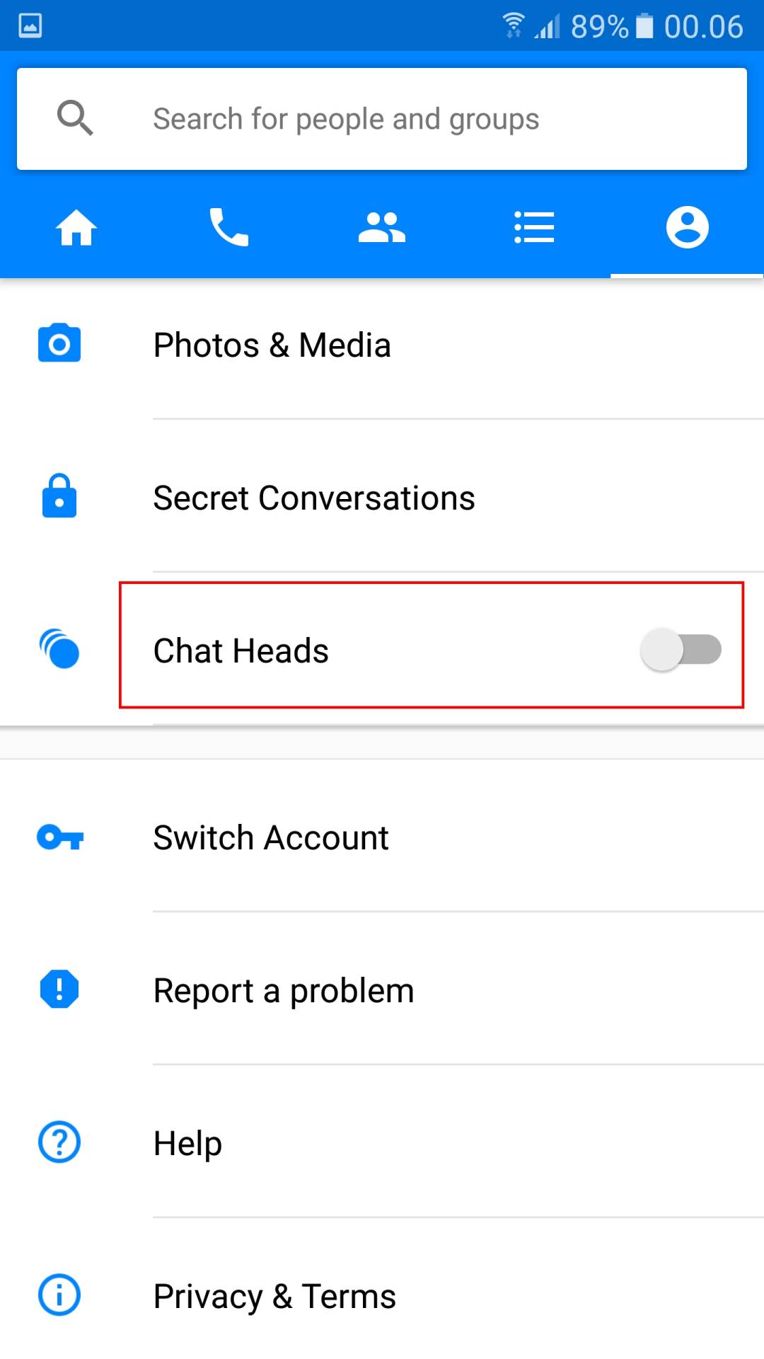Open the list menu tab
The image size is (764, 1359).
(534, 227)
